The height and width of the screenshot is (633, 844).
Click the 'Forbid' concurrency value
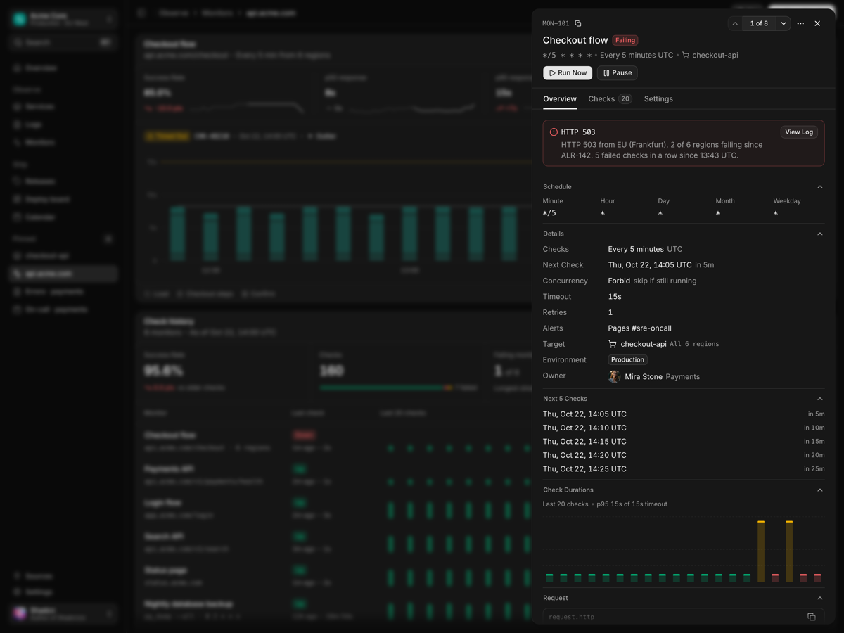pos(619,281)
